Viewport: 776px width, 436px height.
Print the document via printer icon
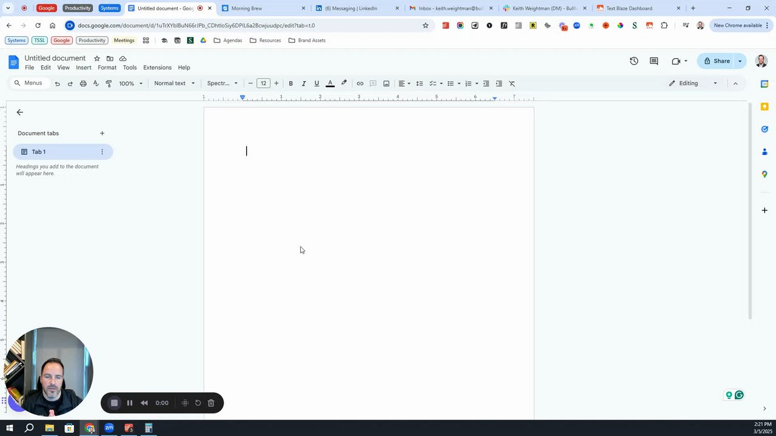(83, 84)
